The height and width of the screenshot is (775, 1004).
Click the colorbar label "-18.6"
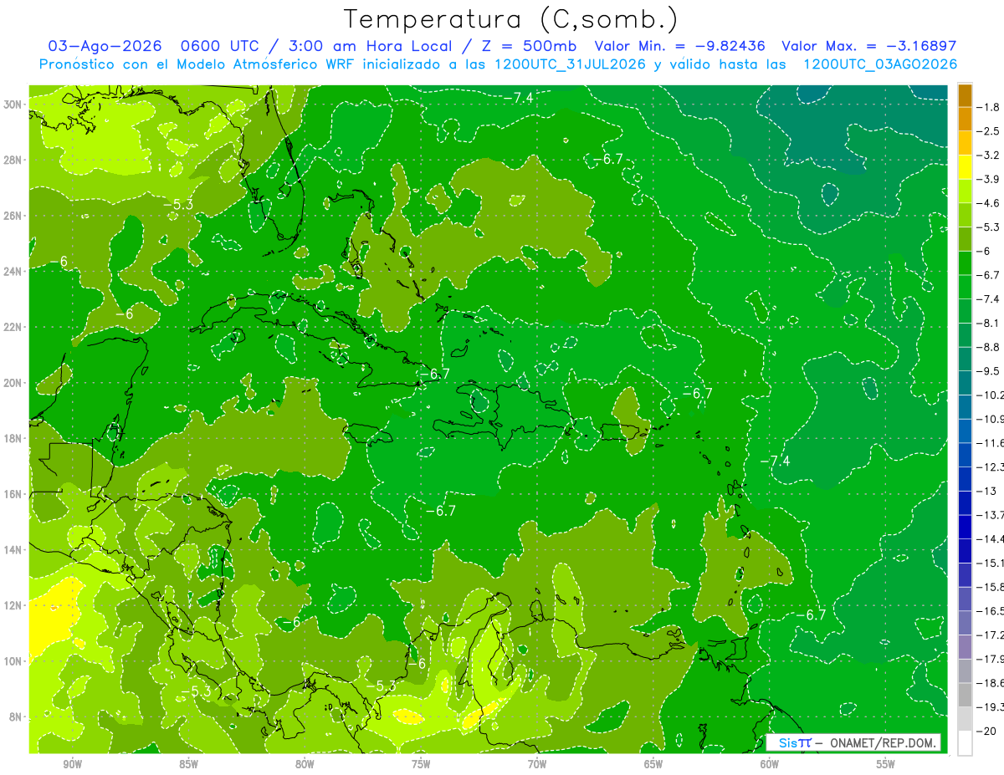pos(991,683)
